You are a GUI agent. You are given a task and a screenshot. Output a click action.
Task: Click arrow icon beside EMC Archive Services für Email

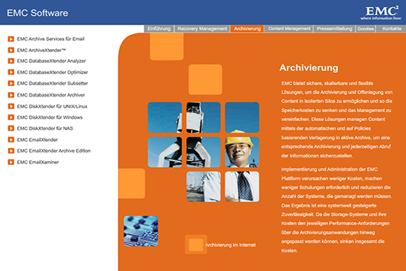11,39
